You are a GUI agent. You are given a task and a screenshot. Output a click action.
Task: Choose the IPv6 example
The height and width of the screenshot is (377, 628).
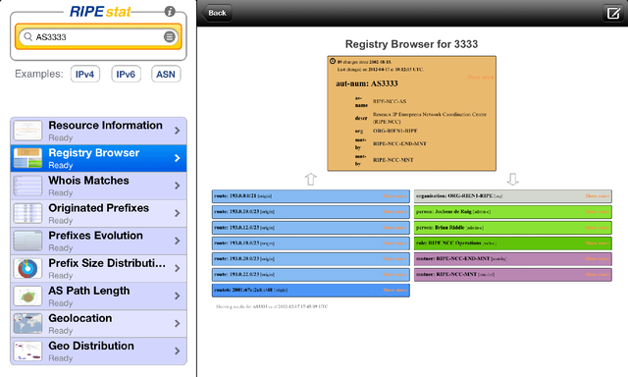pos(126,74)
